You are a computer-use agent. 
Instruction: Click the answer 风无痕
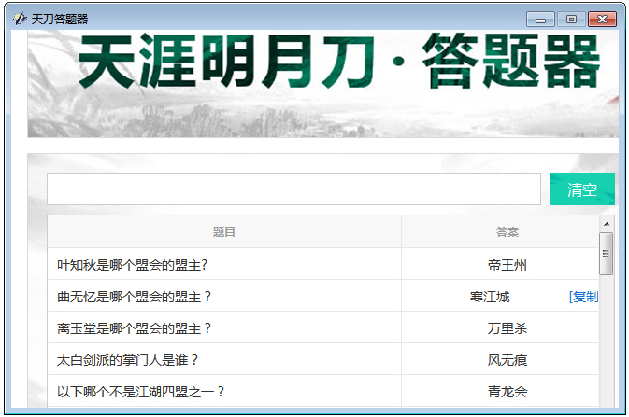(x=507, y=360)
